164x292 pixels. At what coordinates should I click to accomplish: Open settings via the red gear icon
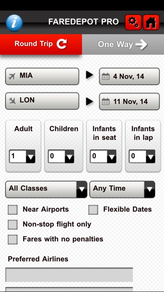(x=133, y=22)
